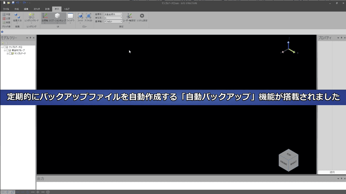Toggle the 構造物グループ checkbox
Image resolution: width=346 pixels, height=194 pixels.
pyautogui.click(x=7, y=50)
